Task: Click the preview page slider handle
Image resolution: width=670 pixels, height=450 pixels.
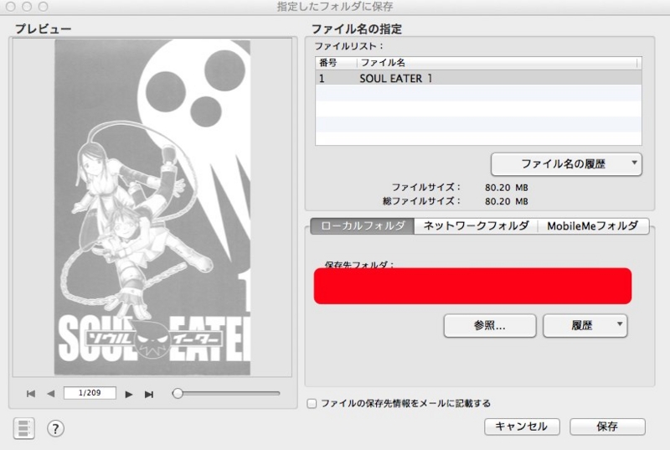Action: tap(178, 393)
